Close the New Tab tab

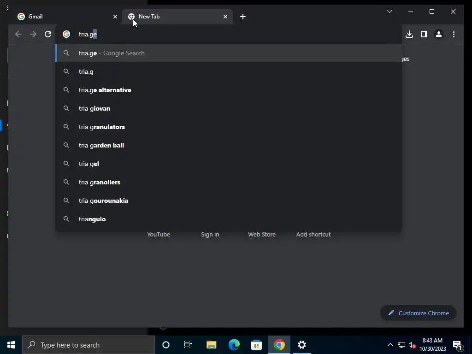[225, 17]
